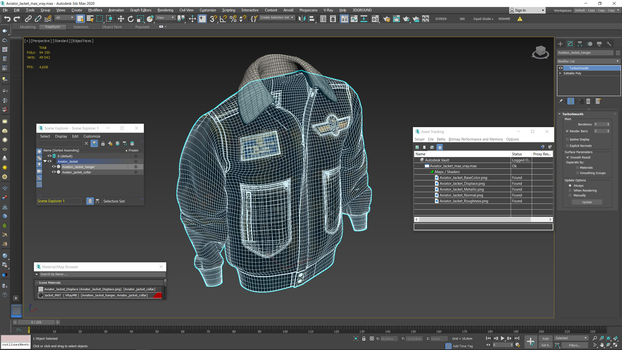Switch to the Object Paint ribbon tab

pos(112,27)
